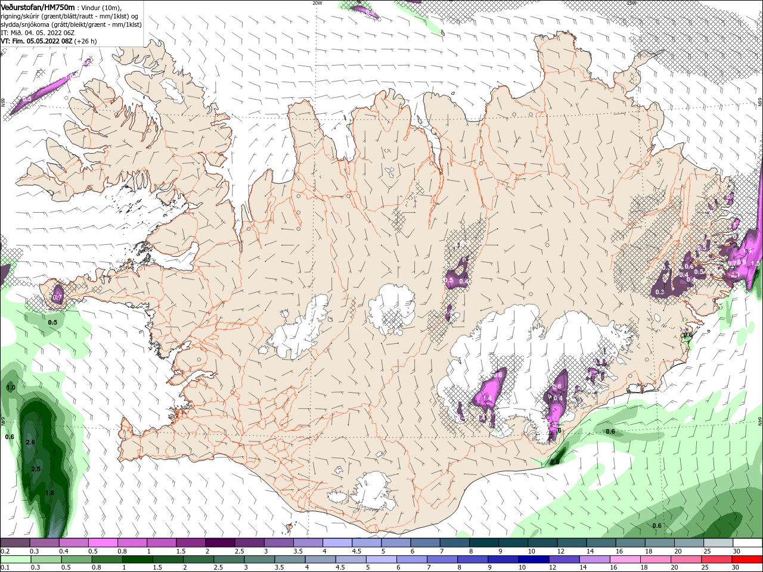This screenshot has width=763, height=572.
Task: Click the 0.7 snow value on Snæfellsnes peninsula
Action: pyautogui.click(x=58, y=297)
